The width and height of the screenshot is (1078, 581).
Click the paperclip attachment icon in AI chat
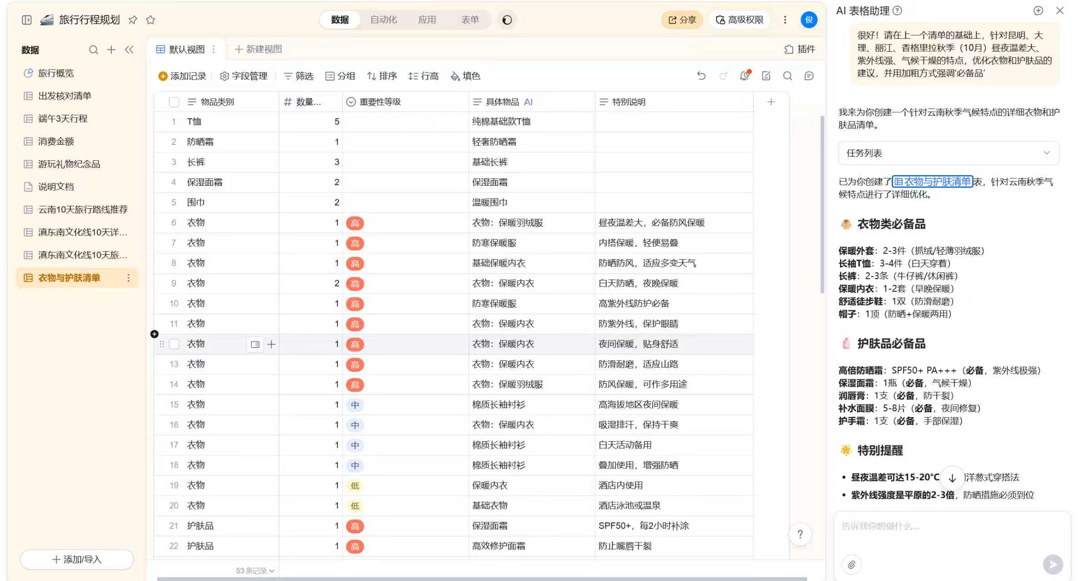pos(852,565)
